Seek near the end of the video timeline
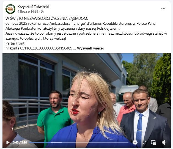Image resolution: width=173 pixels, height=149 pixels. (126, 142)
